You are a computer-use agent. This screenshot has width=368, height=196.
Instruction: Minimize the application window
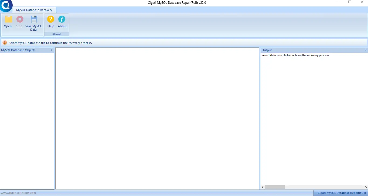coord(338,2)
